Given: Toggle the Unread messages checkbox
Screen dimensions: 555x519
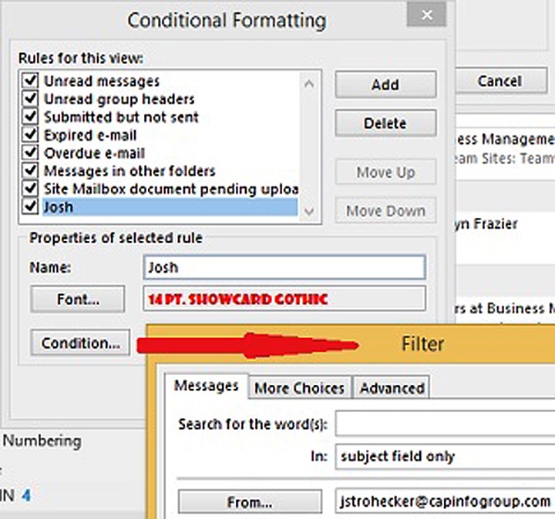Looking at the screenshot, I should point(31,81).
